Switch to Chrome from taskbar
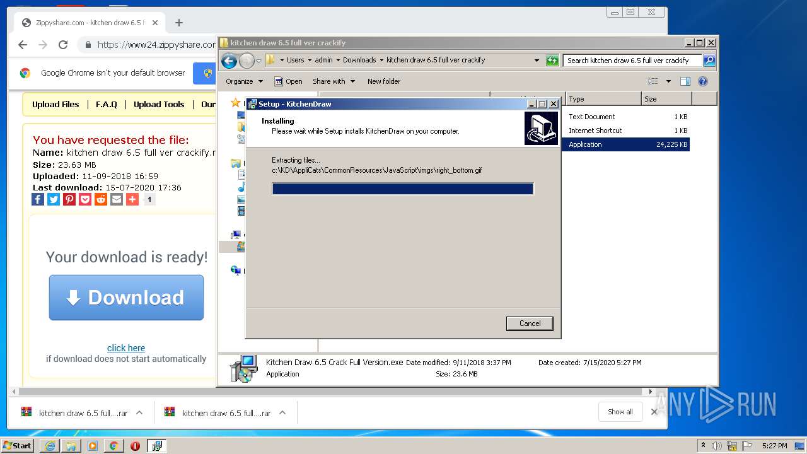 [x=113, y=445]
